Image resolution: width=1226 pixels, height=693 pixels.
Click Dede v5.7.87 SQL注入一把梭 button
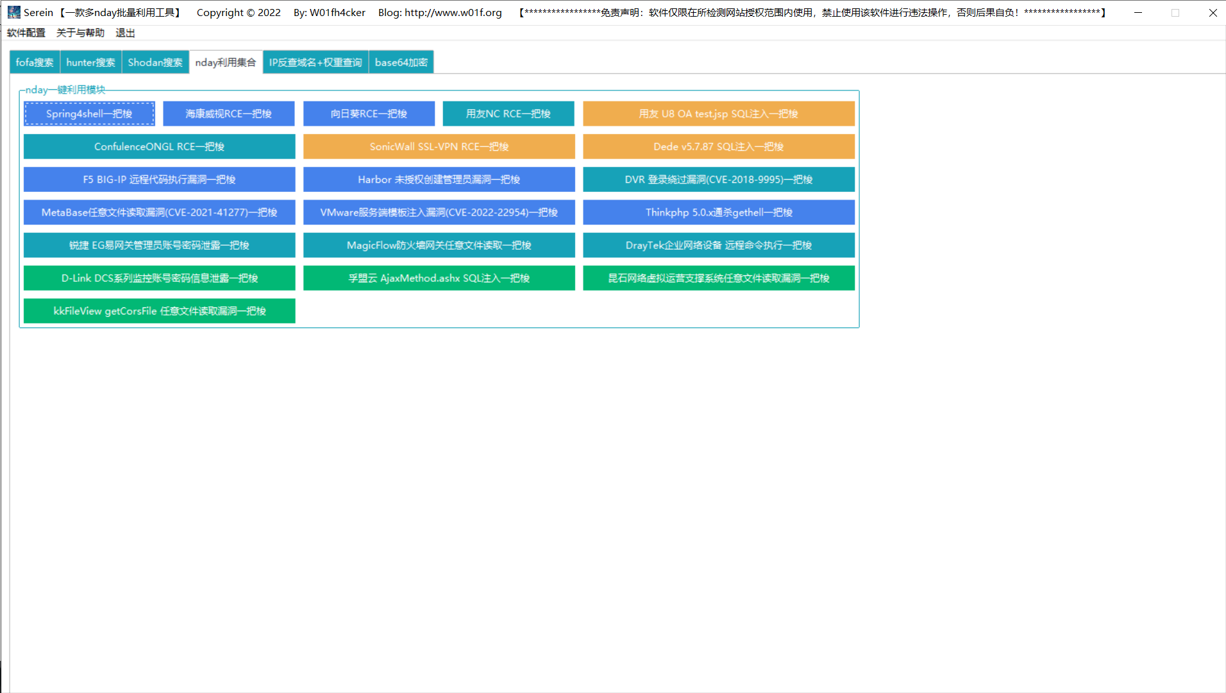tap(719, 146)
